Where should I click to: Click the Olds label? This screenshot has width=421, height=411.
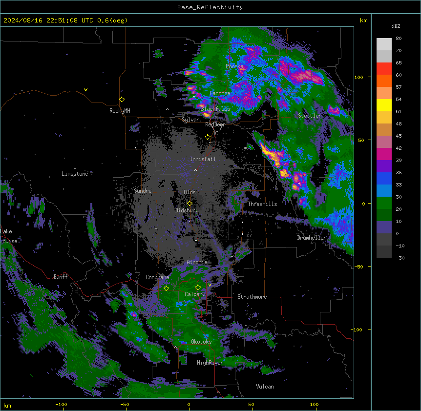[x=189, y=192]
